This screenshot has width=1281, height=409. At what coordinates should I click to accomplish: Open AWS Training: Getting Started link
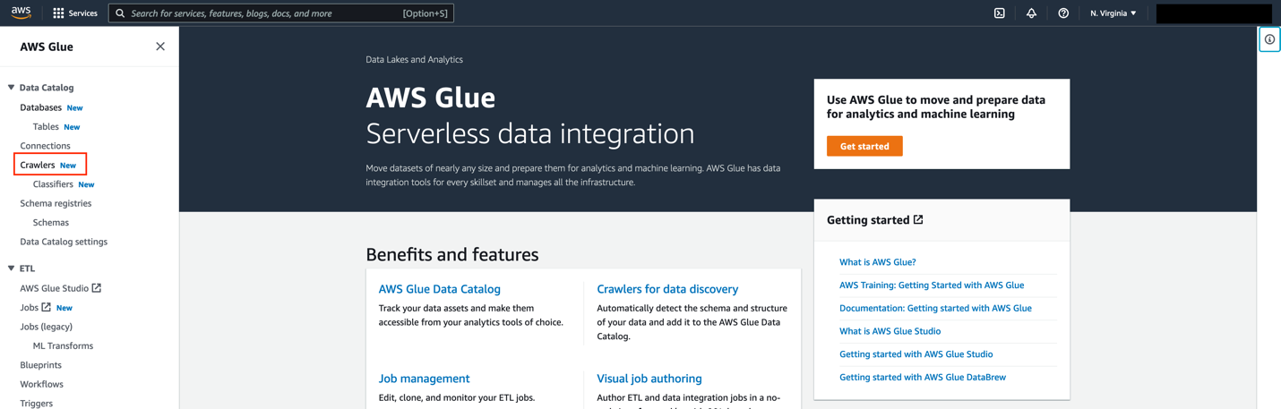(932, 285)
